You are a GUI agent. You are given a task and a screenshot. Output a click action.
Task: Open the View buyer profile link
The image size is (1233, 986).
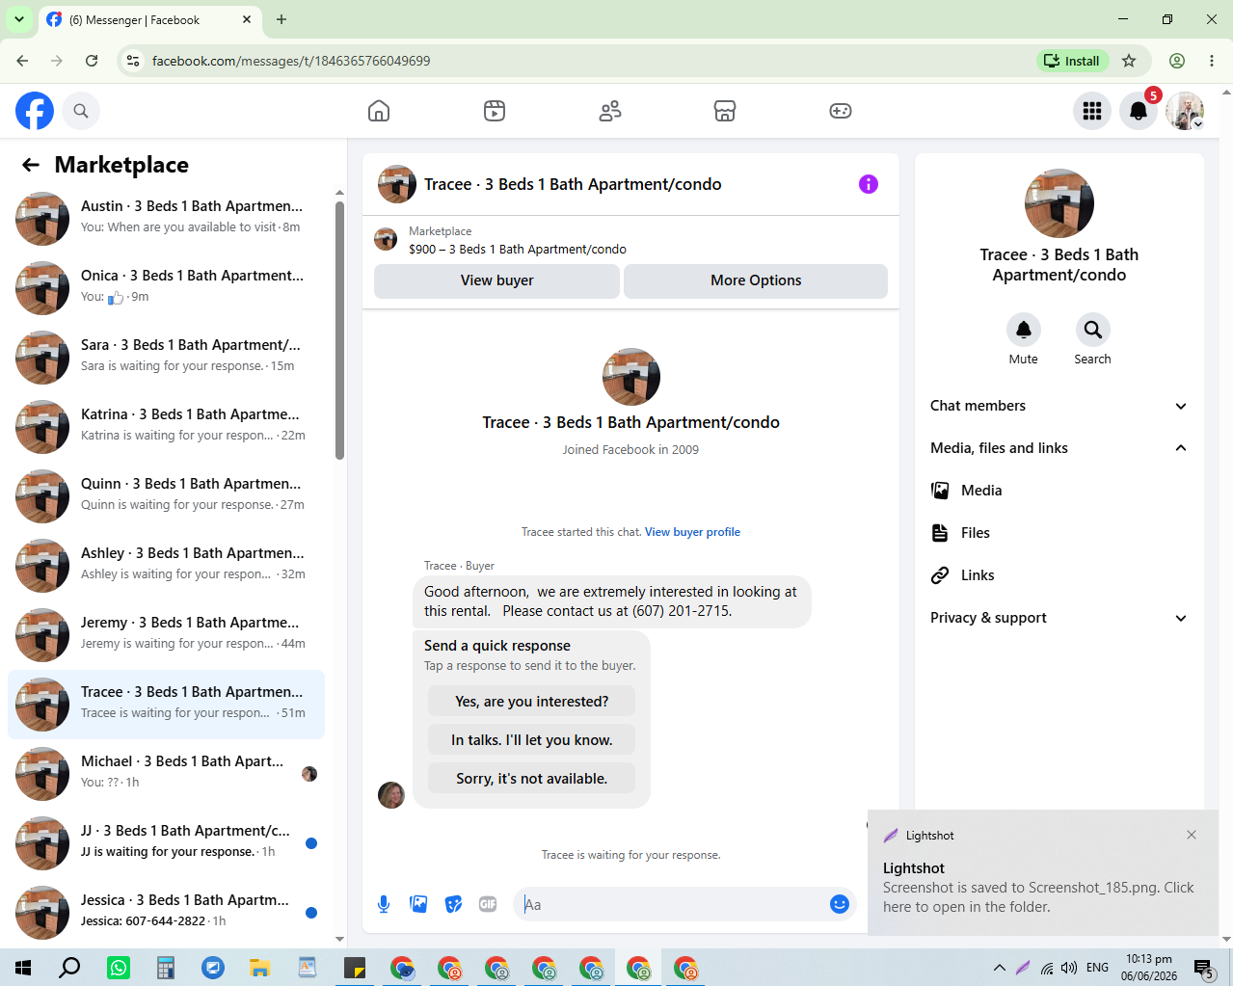pyautogui.click(x=692, y=532)
